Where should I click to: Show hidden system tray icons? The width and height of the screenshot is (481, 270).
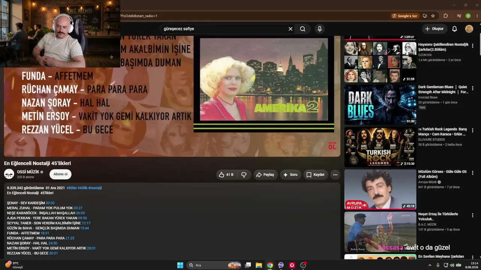pyautogui.click(x=430, y=265)
